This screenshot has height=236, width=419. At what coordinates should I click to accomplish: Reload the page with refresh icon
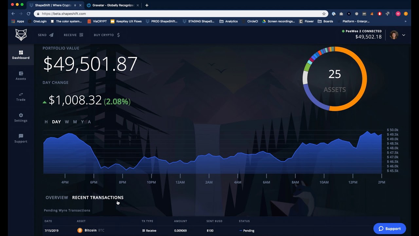point(28,14)
